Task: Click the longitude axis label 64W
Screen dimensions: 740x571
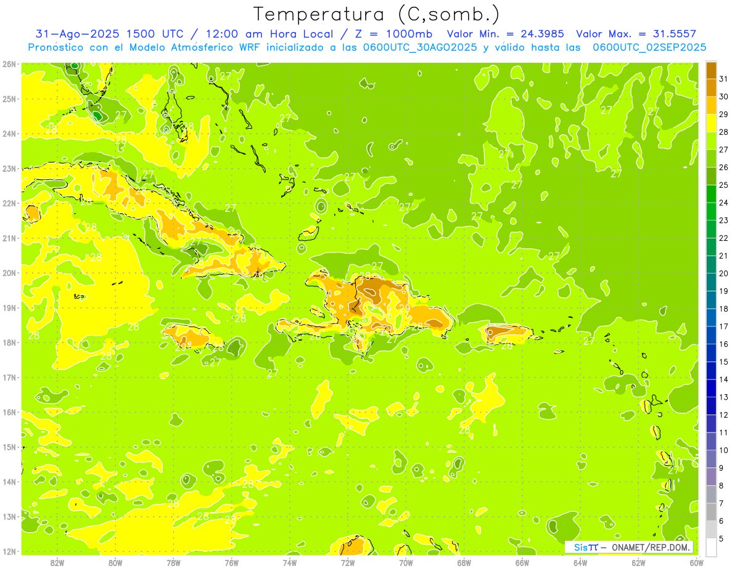Action: [x=580, y=562]
